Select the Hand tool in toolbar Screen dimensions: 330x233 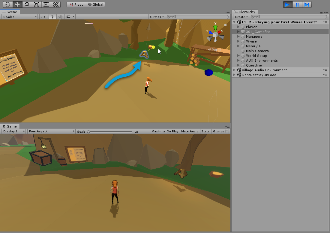8,4
